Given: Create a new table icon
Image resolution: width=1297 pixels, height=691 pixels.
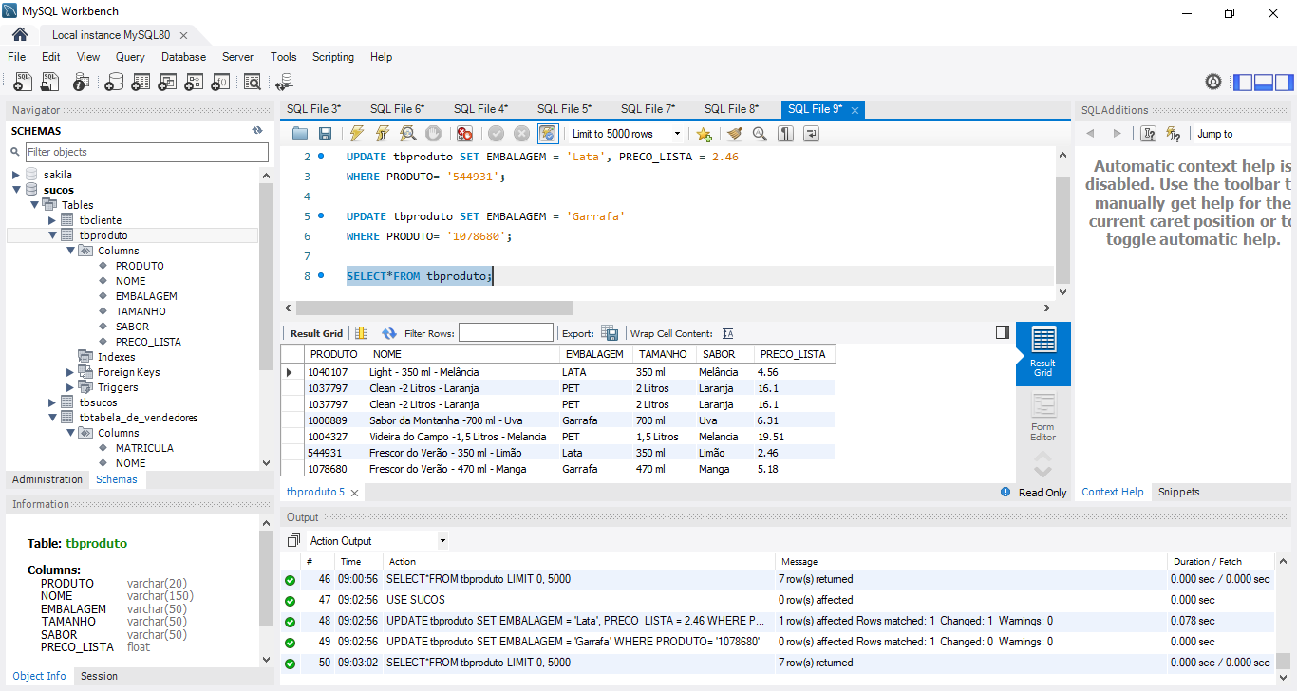Looking at the screenshot, I should [x=141, y=83].
